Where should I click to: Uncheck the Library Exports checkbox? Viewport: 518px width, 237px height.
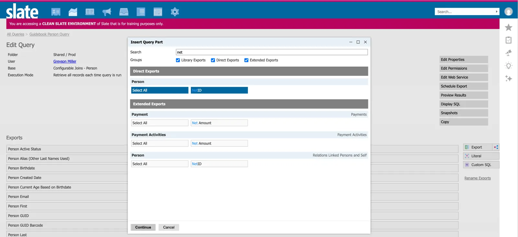(178, 60)
